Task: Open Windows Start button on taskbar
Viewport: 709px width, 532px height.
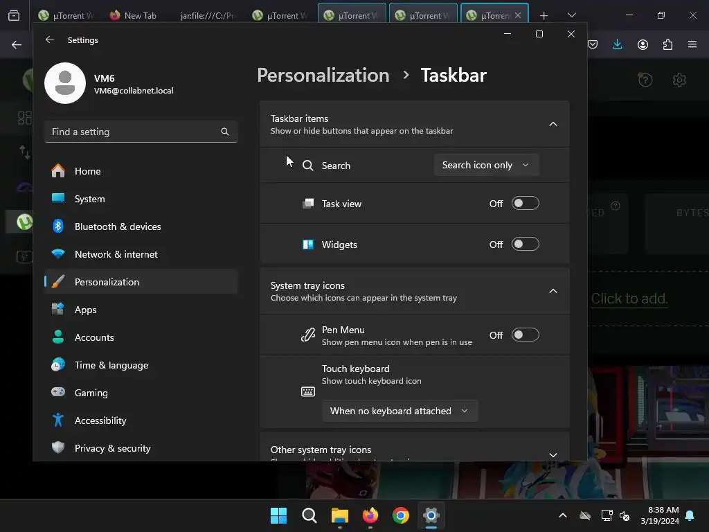Action: [x=278, y=515]
